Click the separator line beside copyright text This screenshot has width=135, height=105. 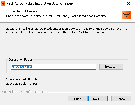(x=90, y=92)
